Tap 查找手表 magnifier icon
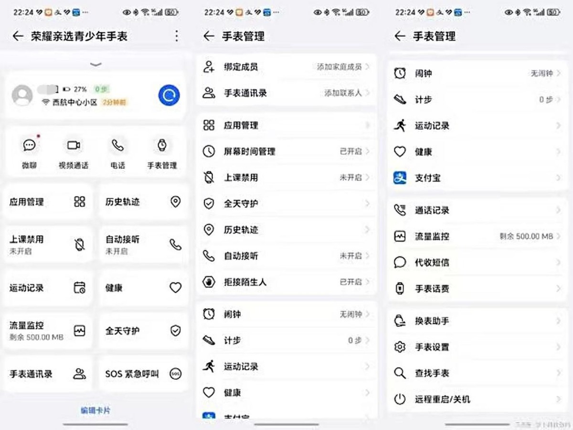The width and height of the screenshot is (573, 430). click(x=400, y=373)
